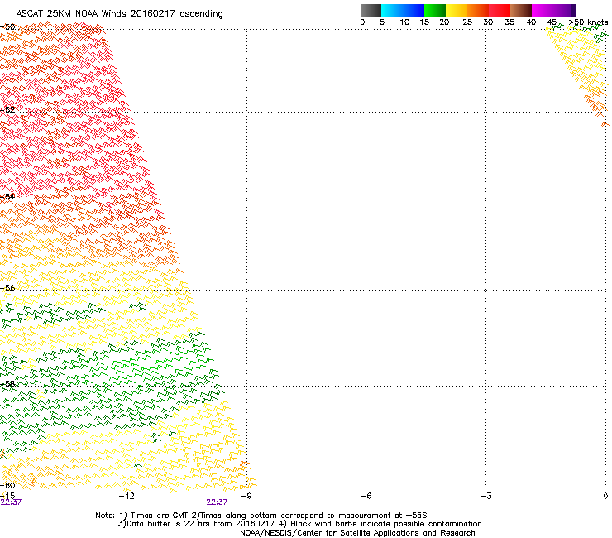This screenshot has height=538, width=612.
Task: Click the gray 0-5 knots color bar segment
Action: (x=371, y=10)
